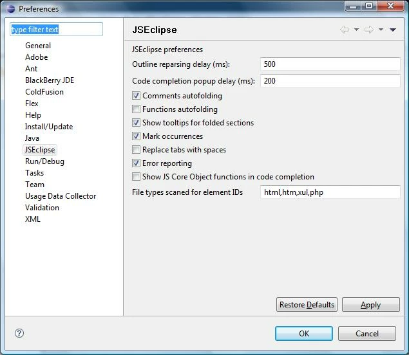Click the Help question mark icon
409x355 pixels.
(x=19, y=333)
